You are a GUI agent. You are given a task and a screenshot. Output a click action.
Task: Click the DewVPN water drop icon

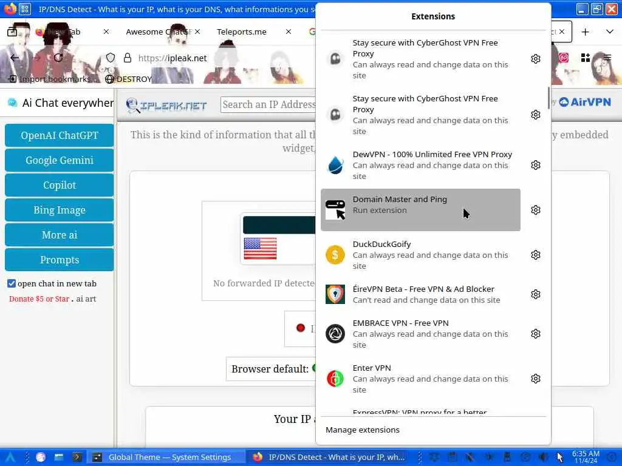335,165
